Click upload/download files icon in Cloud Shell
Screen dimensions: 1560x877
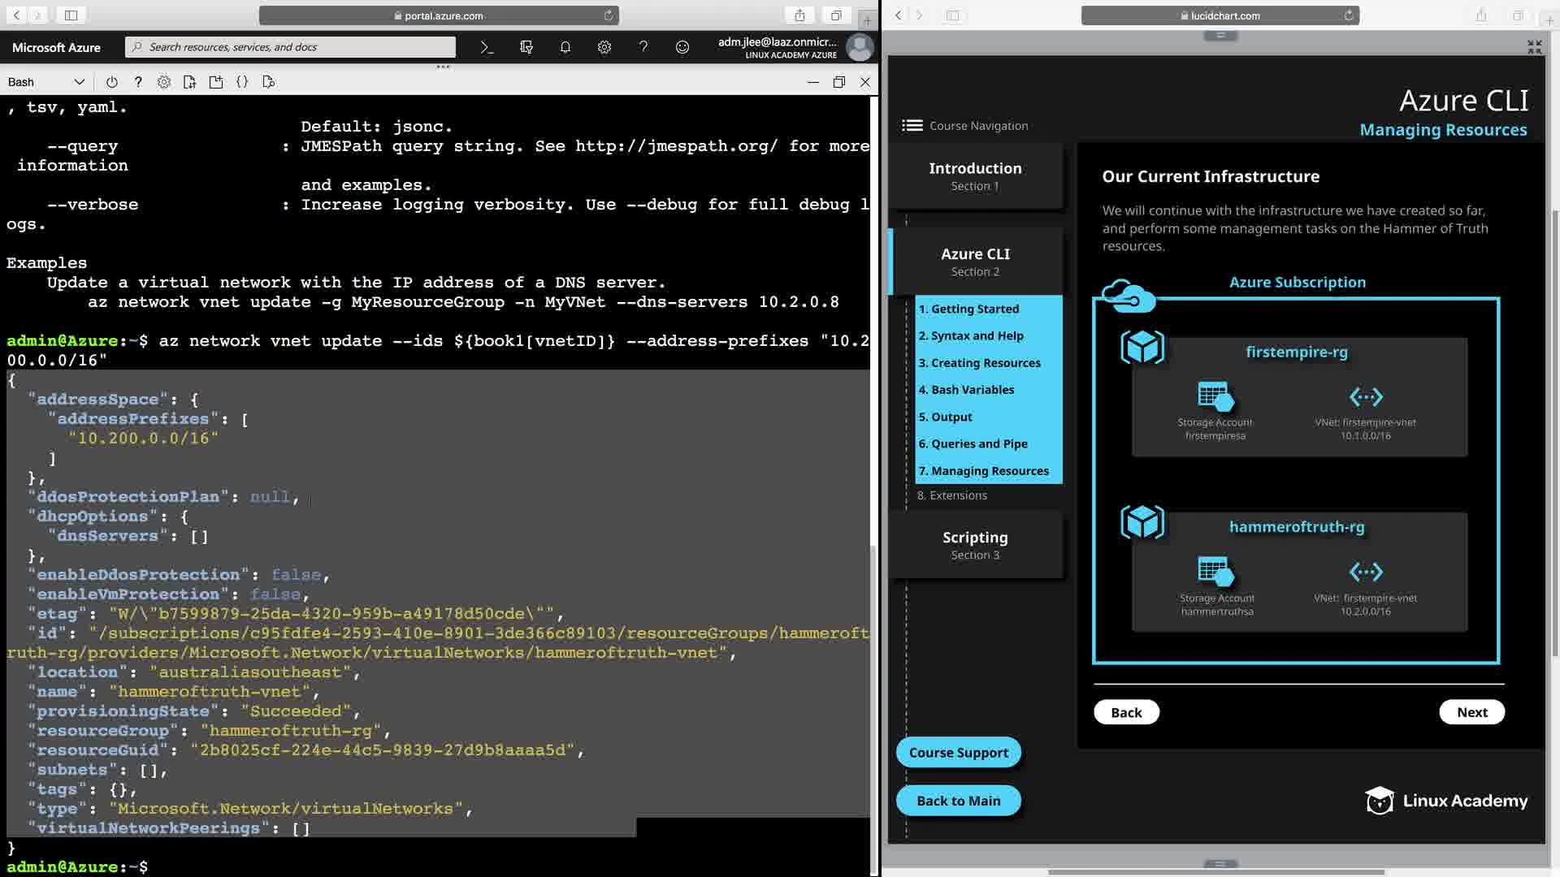point(190,82)
